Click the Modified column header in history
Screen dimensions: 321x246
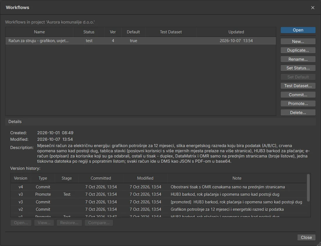[145, 178]
